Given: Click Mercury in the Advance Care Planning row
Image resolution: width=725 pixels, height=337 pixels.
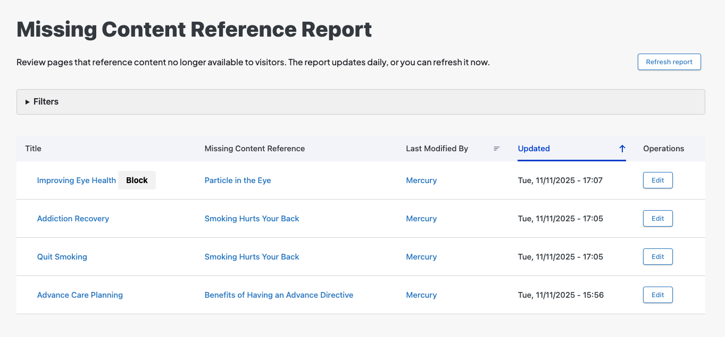Looking at the screenshot, I should 421,295.
